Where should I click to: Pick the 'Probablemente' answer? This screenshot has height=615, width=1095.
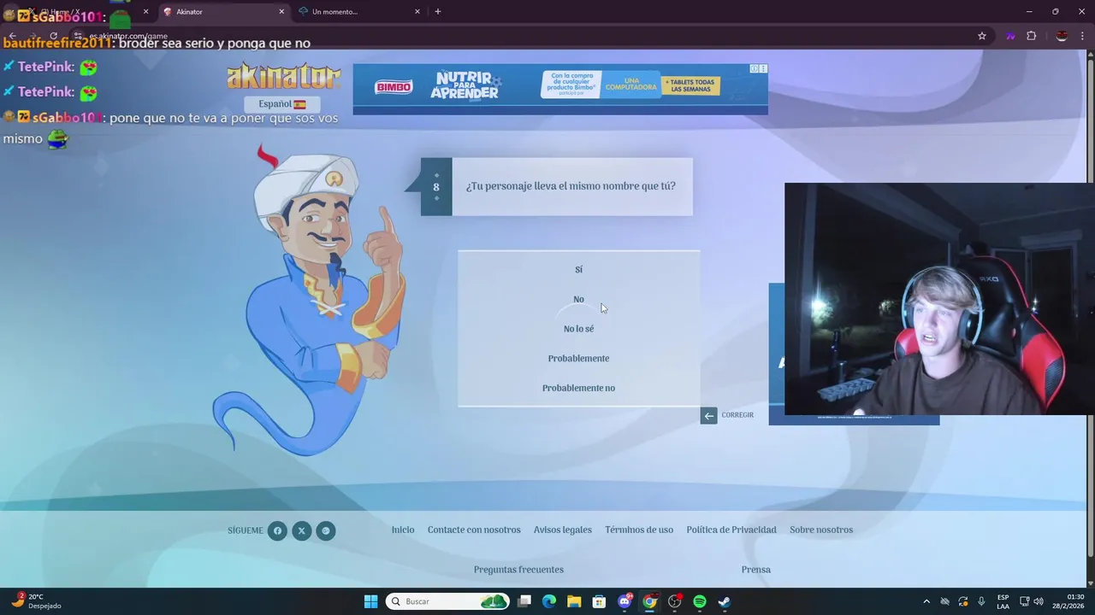(x=578, y=359)
